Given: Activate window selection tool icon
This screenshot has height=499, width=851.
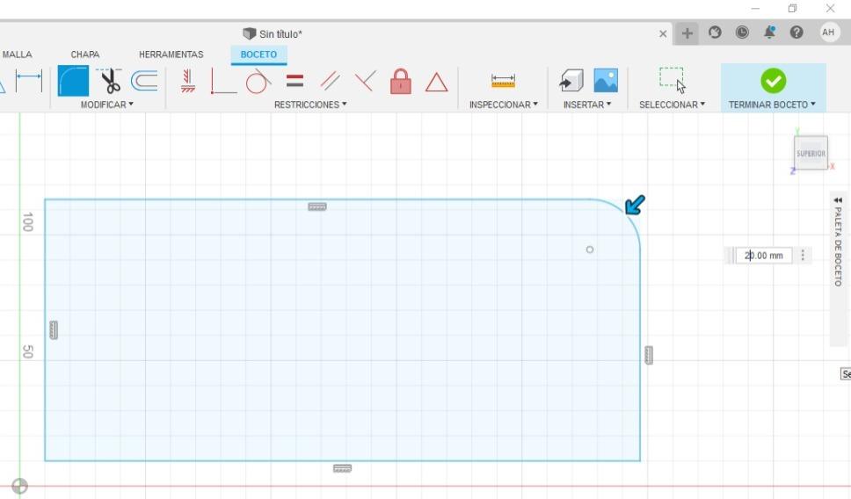Looking at the screenshot, I should [673, 80].
